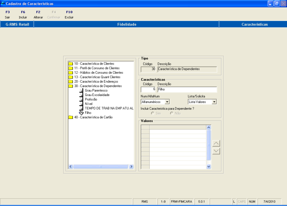Click the CAPS indicator in status bar

point(242,202)
